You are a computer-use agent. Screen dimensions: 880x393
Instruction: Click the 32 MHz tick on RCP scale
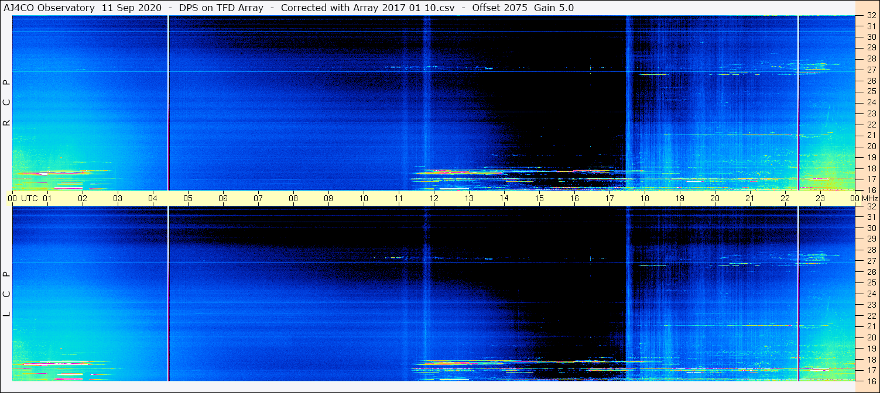871,16
